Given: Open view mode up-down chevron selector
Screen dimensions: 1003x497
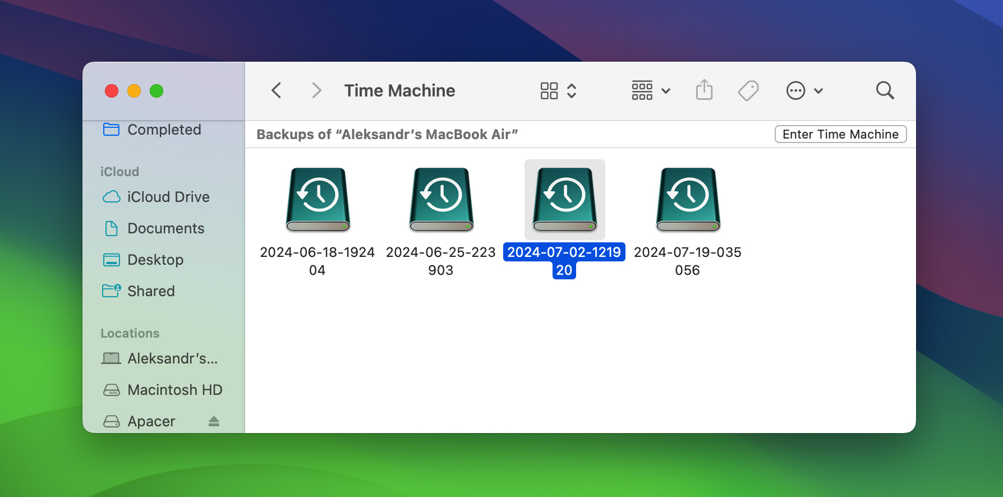Looking at the screenshot, I should click(x=572, y=90).
